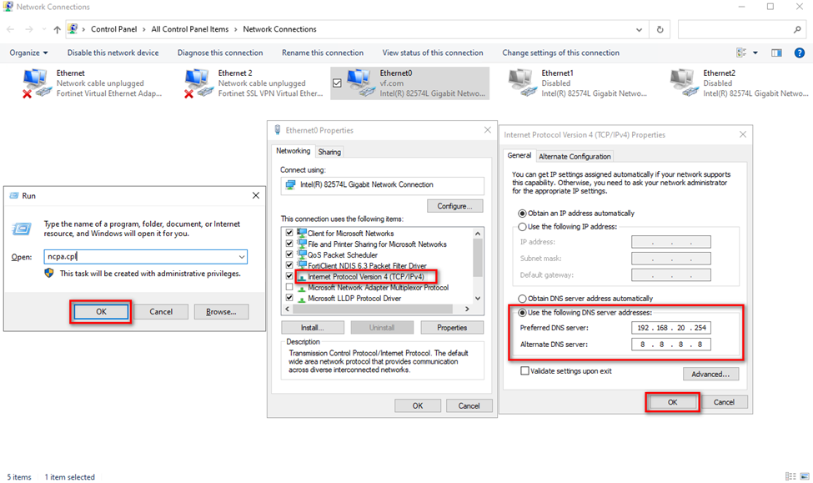Select the disabled Ethernet1 adapter icon
The width and height of the screenshot is (813, 483).
(x=521, y=83)
